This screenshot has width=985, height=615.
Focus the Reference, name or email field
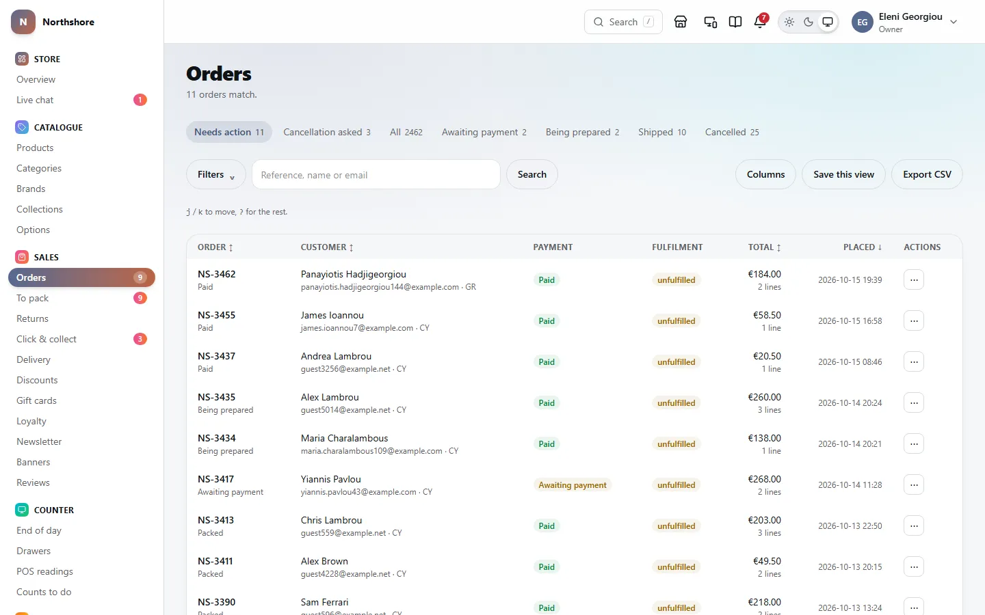pyautogui.click(x=376, y=174)
